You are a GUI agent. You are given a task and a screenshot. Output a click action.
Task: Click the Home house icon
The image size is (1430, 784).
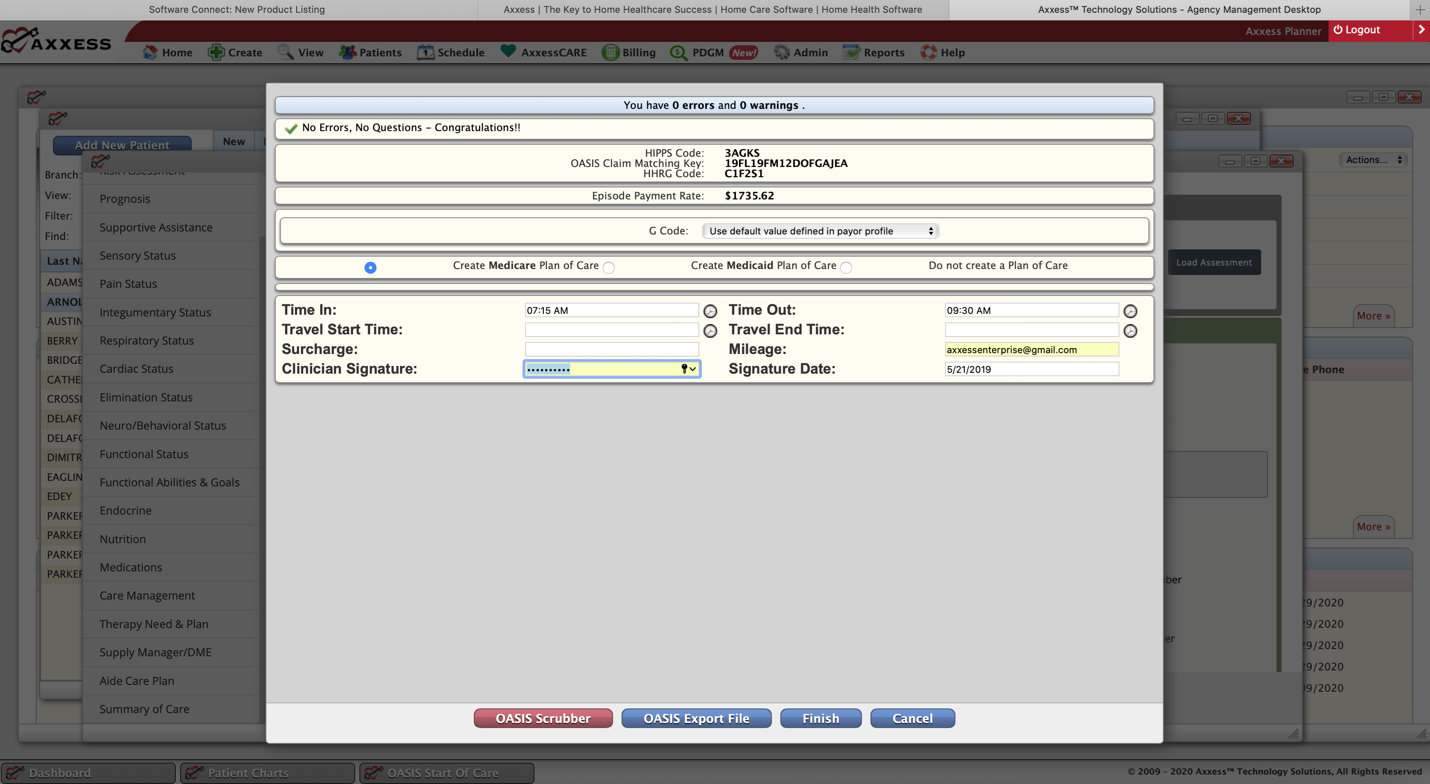click(149, 52)
